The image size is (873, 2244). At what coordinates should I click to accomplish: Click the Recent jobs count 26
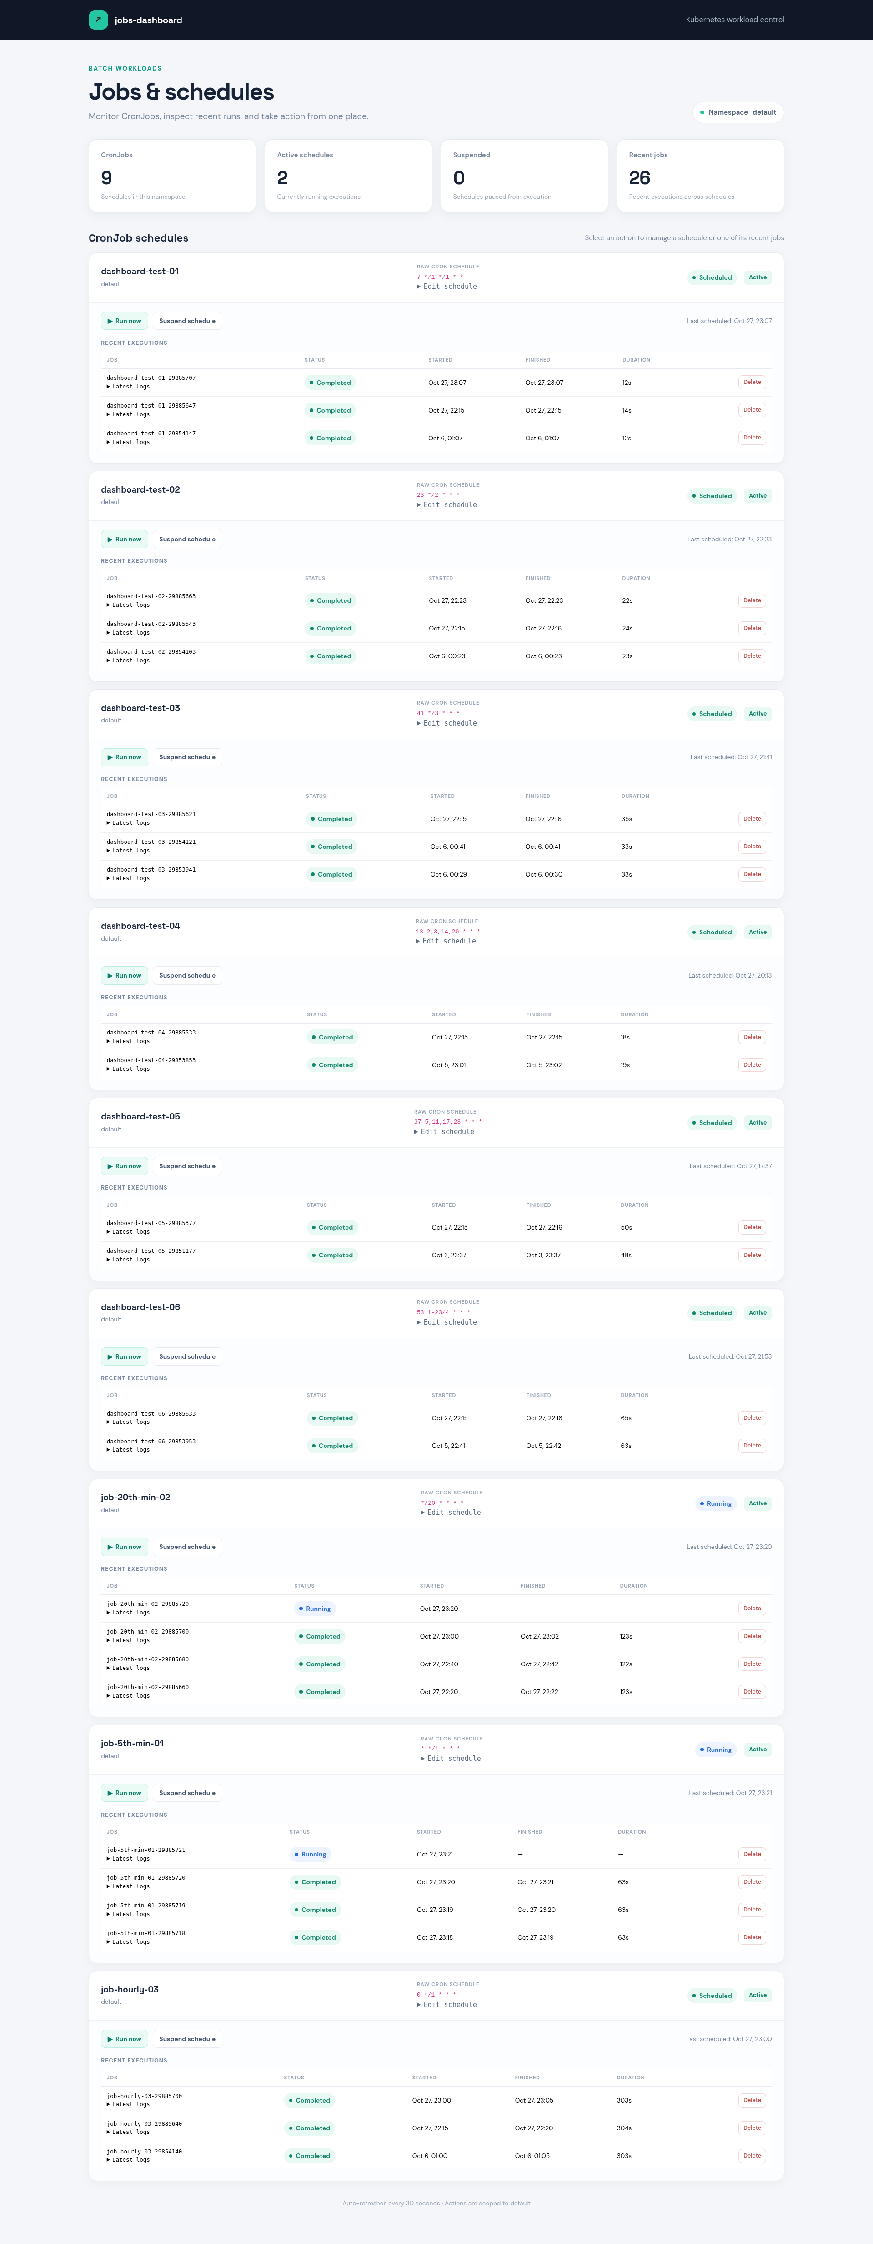pos(640,178)
